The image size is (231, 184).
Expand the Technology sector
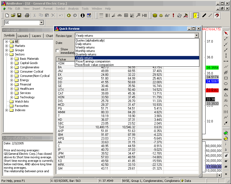[x=12, y=97]
